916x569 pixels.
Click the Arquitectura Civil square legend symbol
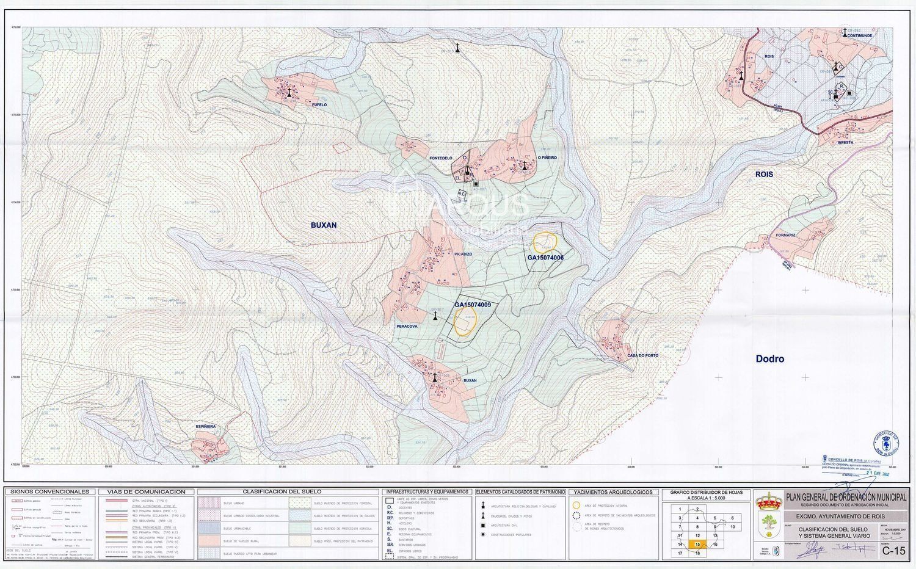[483, 525]
